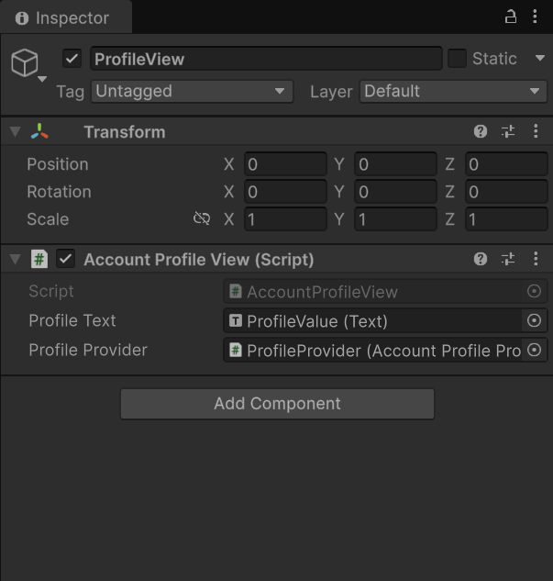This screenshot has width=553, height=581.
Task: Open Account Profile View script help icon
Action: (x=481, y=259)
